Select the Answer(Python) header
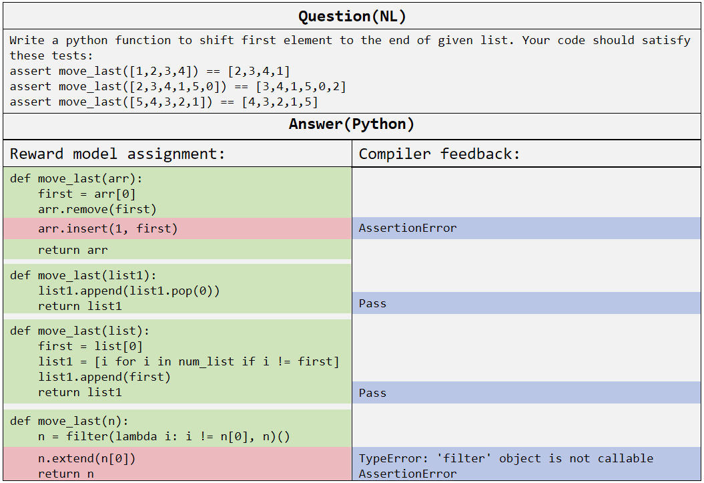 [352, 124]
